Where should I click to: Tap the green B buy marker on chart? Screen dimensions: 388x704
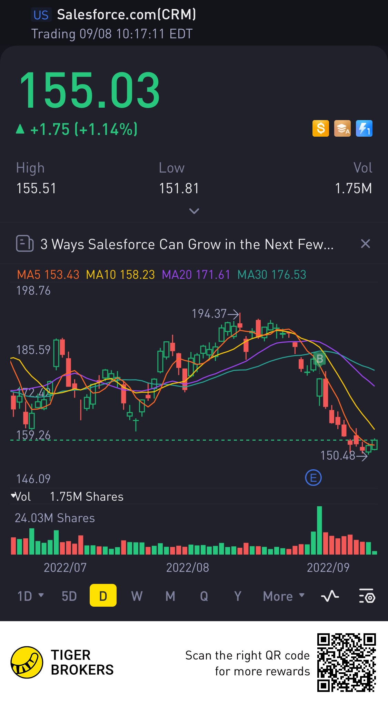coord(320,359)
